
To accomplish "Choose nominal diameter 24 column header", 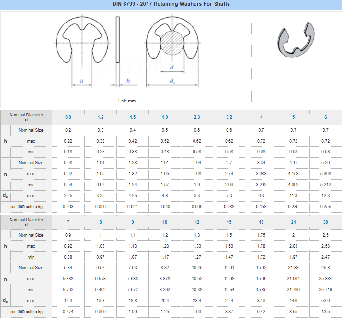I will [x=293, y=222].
